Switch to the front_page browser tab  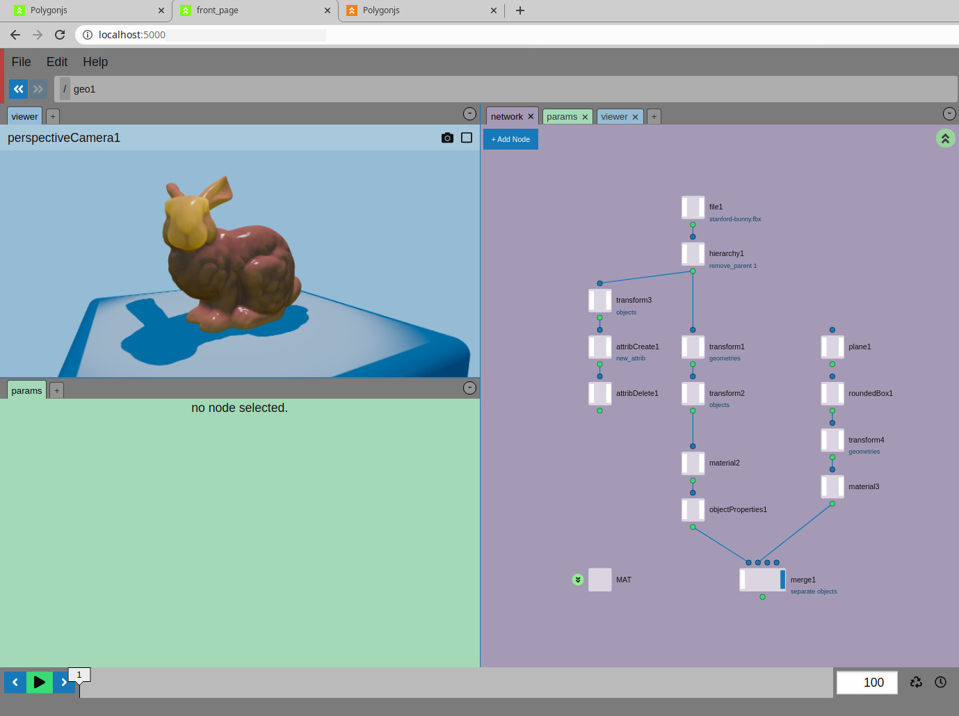[255, 10]
